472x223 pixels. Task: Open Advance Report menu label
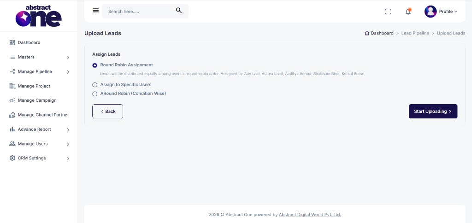click(34, 129)
